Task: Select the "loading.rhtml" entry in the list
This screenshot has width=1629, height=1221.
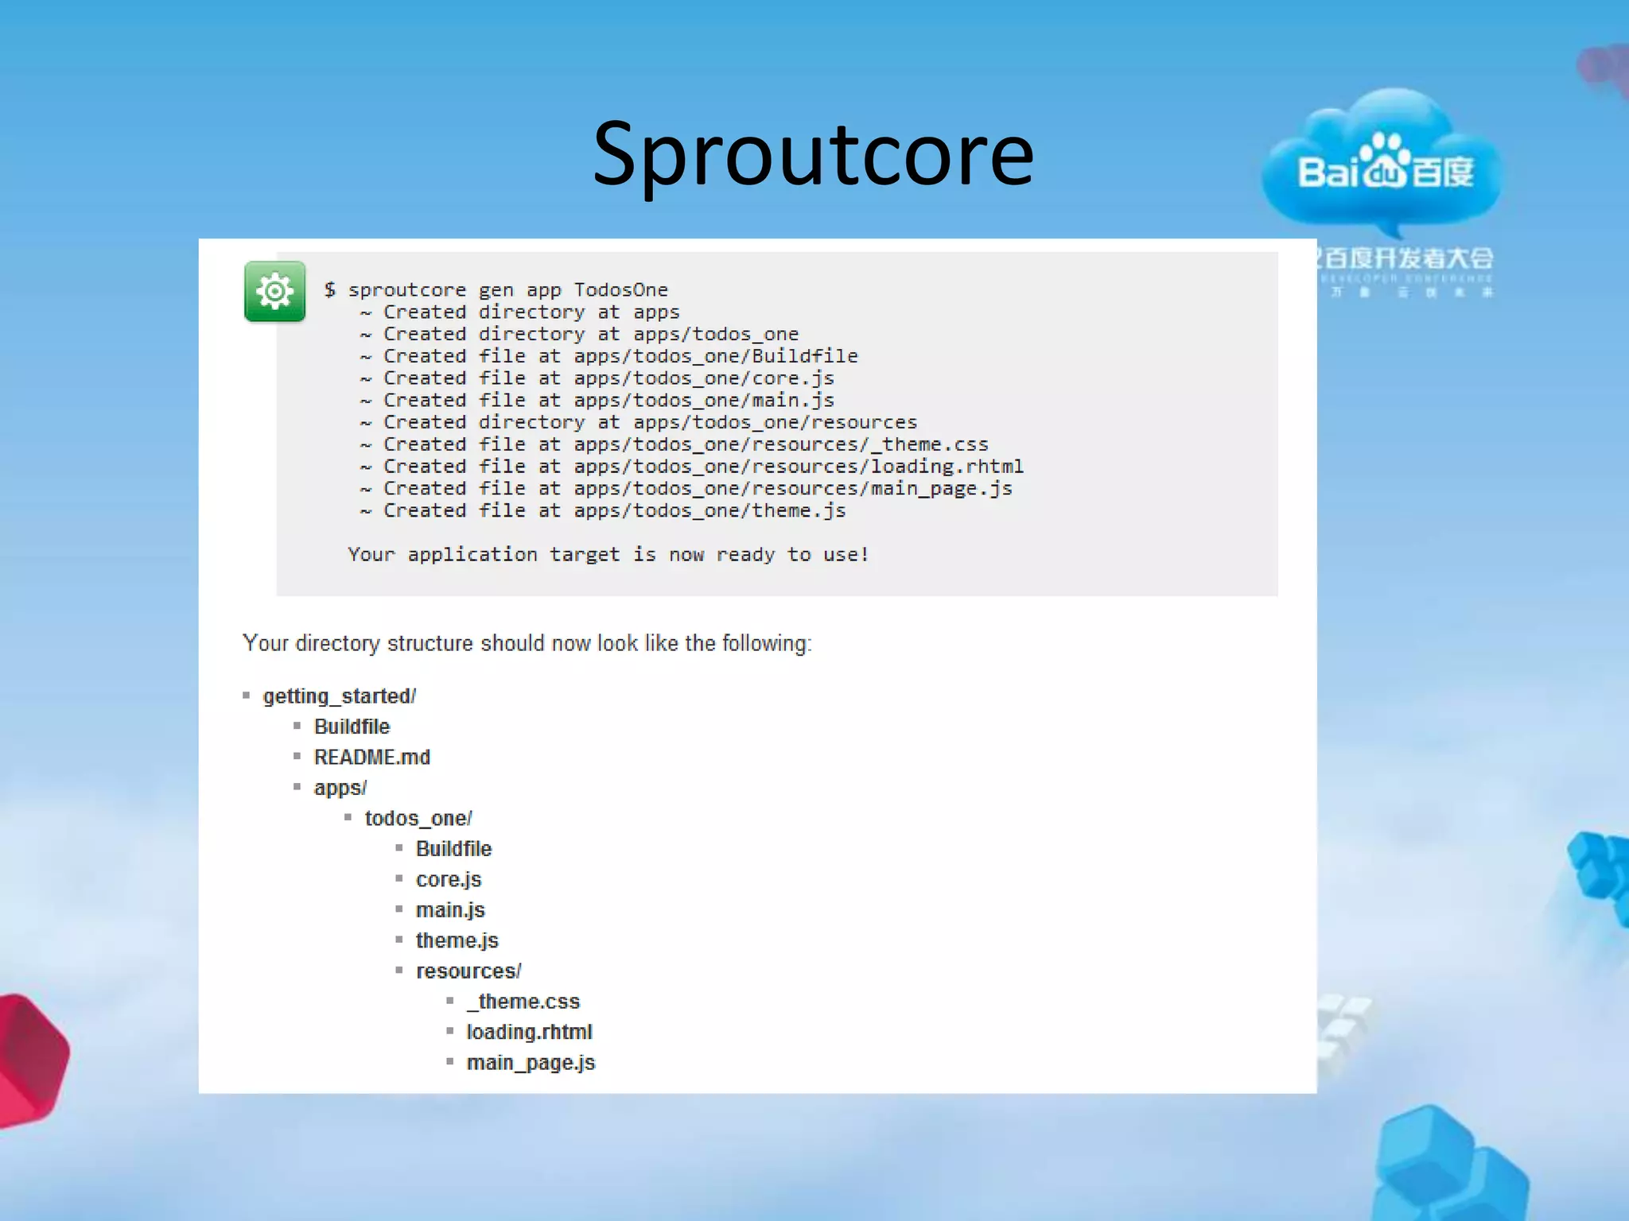Action: pos(530,1032)
